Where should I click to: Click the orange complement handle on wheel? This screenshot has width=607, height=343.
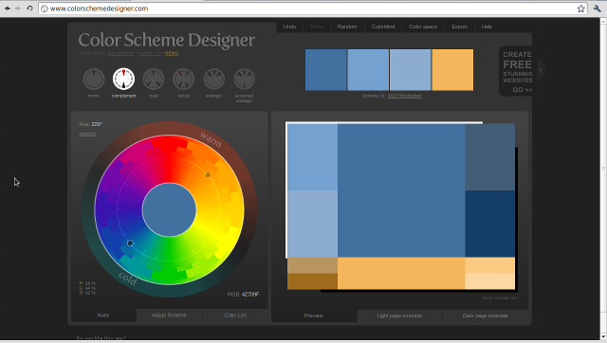tap(208, 175)
